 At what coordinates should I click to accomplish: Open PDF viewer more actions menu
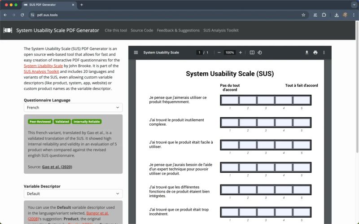pos(324,53)
